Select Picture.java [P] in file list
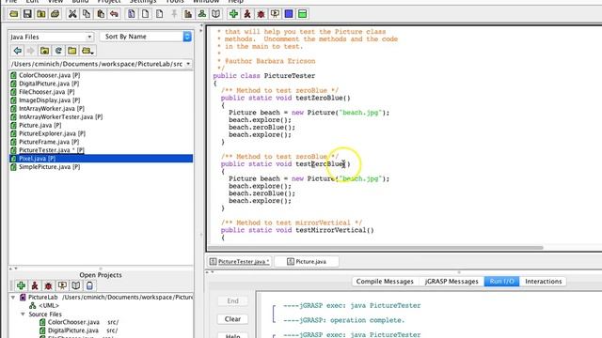Screen dimensions: 602x338 101,125
